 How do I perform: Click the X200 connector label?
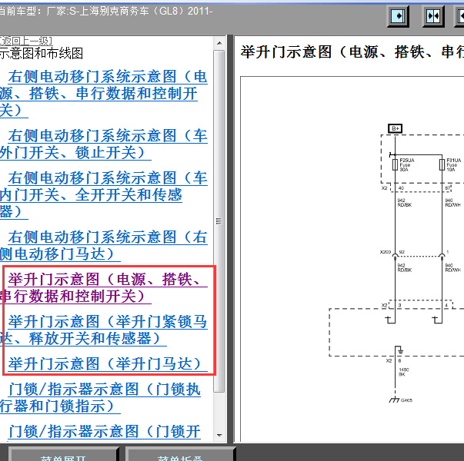[386, 252]
